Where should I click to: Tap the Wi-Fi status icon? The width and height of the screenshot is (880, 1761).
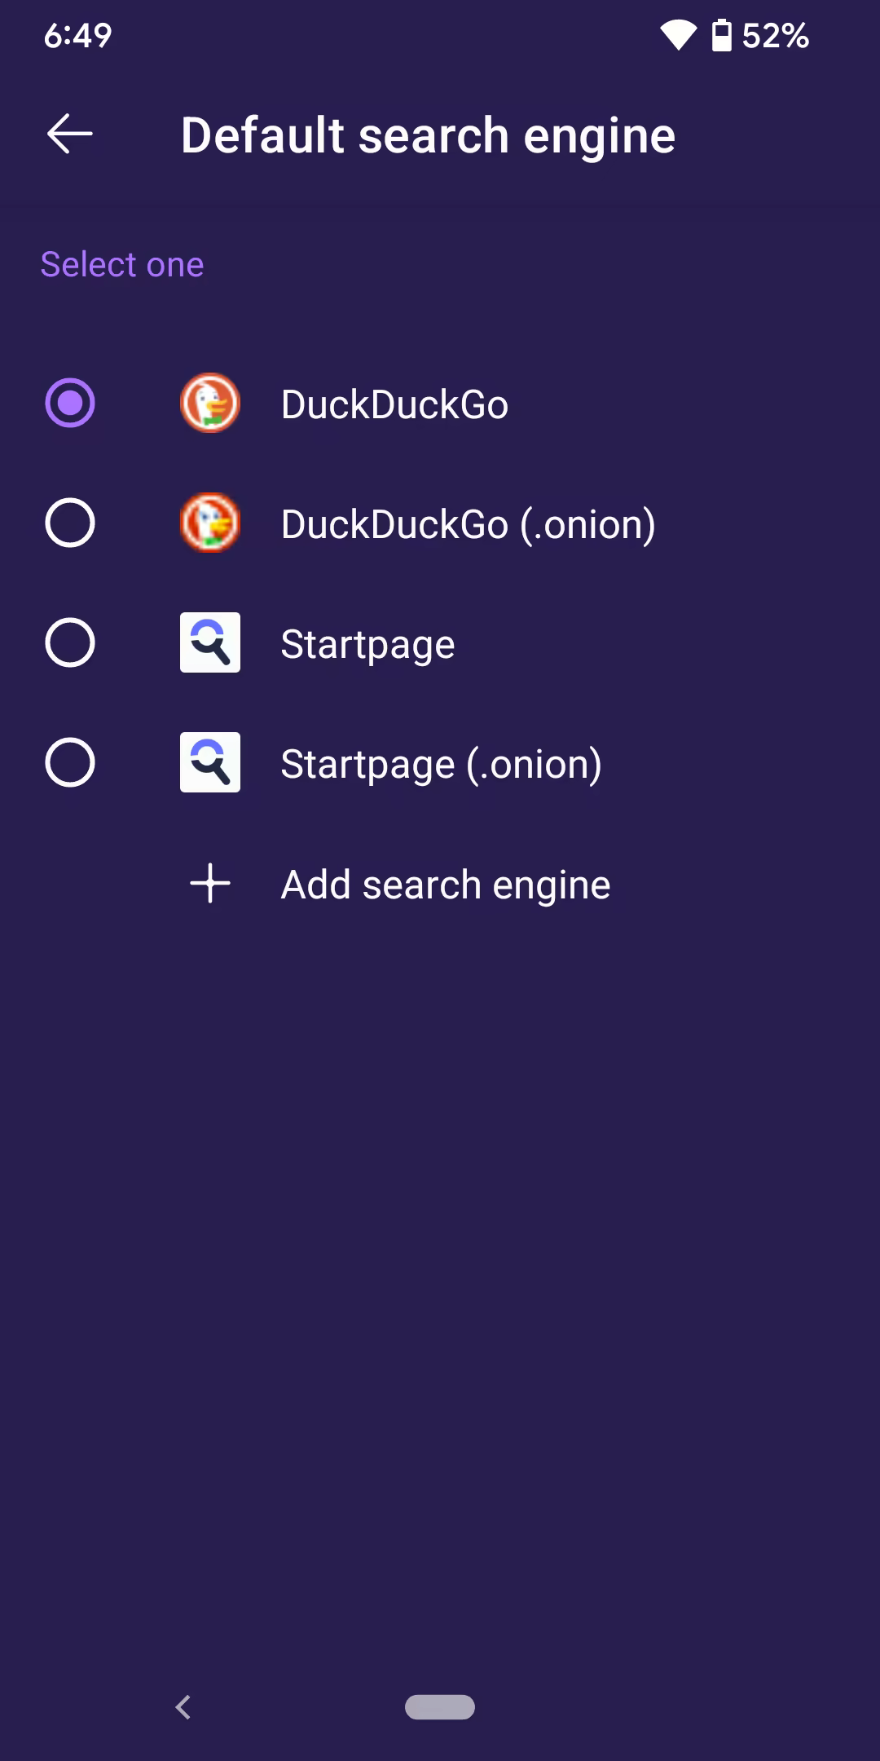point(678,35)
